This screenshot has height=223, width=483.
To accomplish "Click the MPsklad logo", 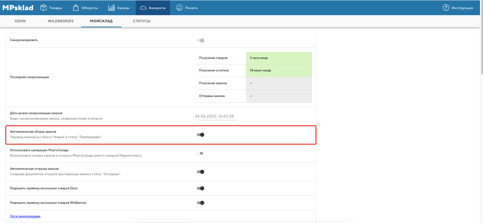I will (x=18, y=7).
